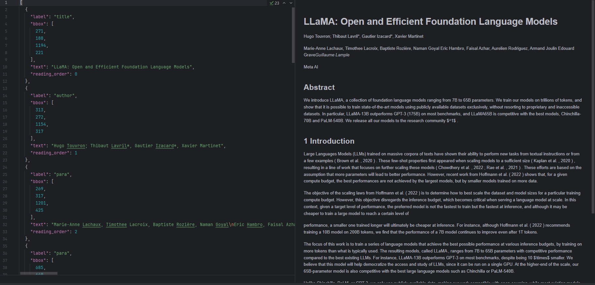This screenshot has width=595, height=285.
Task: Click the "reading_order": 2 line
Action: pyautogui.click(x=54, y=232)
